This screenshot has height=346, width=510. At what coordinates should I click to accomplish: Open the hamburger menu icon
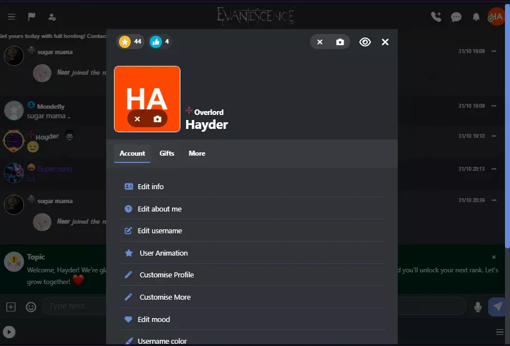click(x=11, y=17)
